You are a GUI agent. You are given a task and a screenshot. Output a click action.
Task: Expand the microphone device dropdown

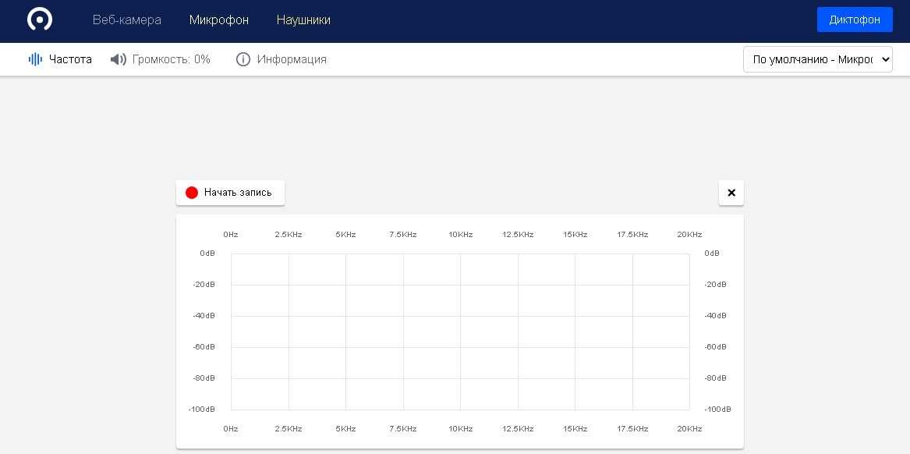817,59
